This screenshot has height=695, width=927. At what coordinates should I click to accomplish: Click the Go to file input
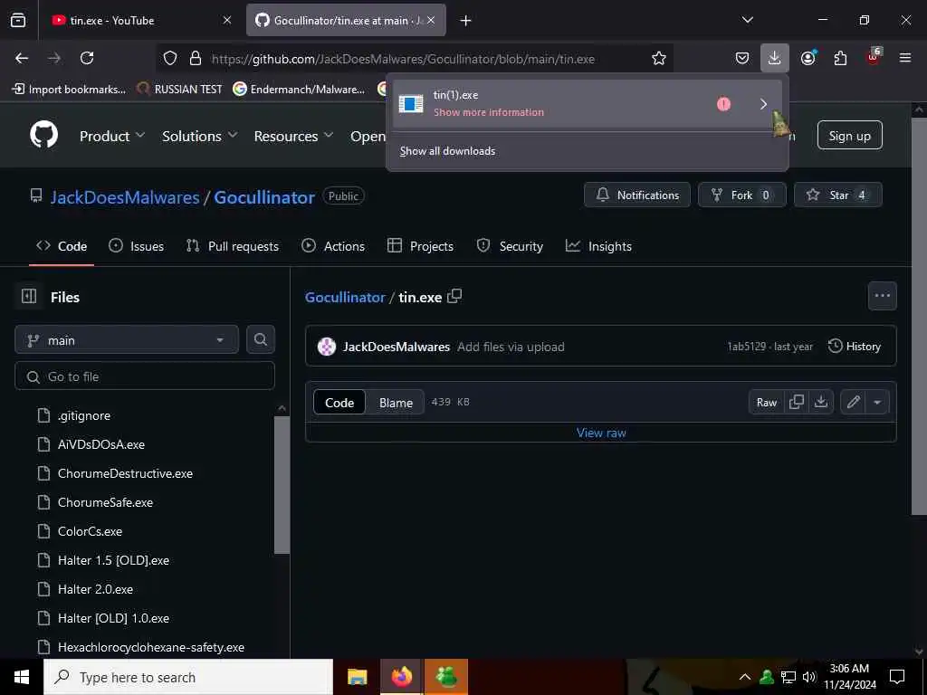[145, 376]
